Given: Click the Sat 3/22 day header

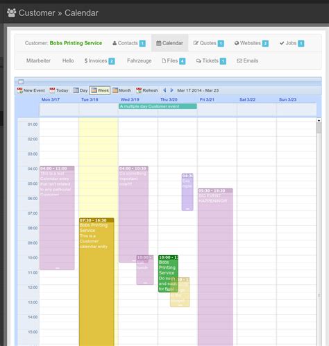Looking at the screenshot, I should pos(247,99).
